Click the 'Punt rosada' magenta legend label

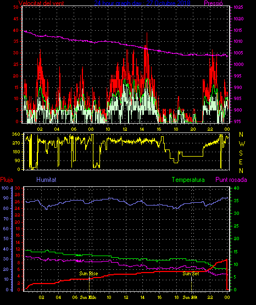coord(231,180)
